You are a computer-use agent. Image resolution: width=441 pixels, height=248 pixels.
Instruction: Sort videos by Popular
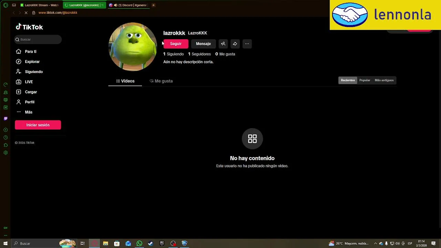click(x=365, y=80)
